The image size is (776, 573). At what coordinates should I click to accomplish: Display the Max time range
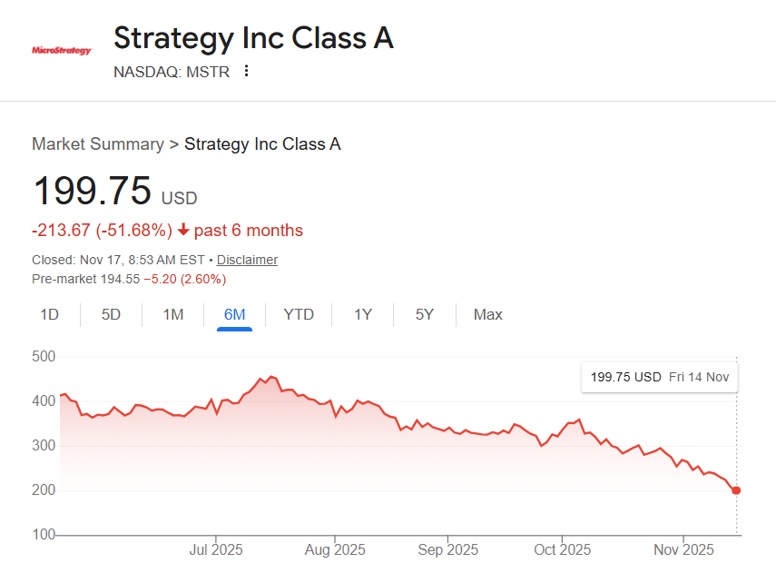click(x=487, y=314)
